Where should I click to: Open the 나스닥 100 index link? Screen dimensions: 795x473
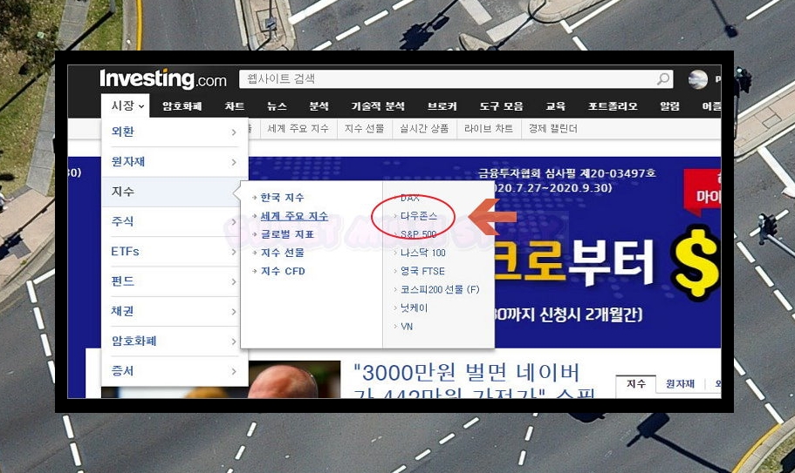[423, 253]
